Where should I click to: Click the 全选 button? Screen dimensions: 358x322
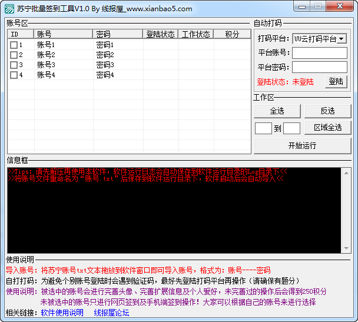click(277, 111)
